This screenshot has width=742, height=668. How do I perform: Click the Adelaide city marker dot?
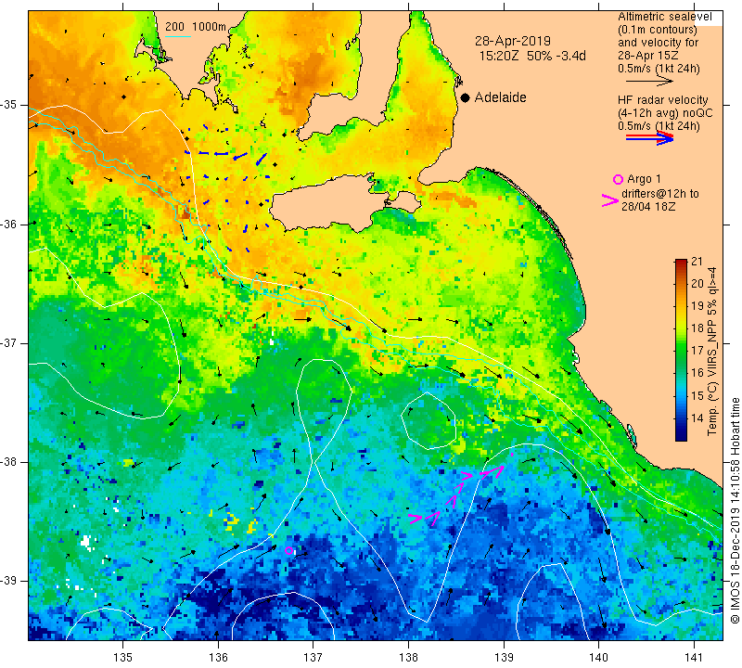coord(466,97)
